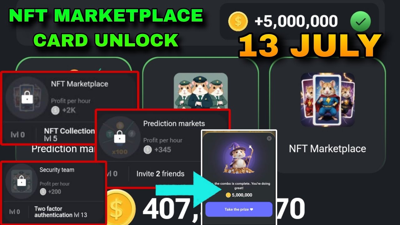Click the large gold dollar coin by the balance
The image size is (400, 225).
point(119,207)
